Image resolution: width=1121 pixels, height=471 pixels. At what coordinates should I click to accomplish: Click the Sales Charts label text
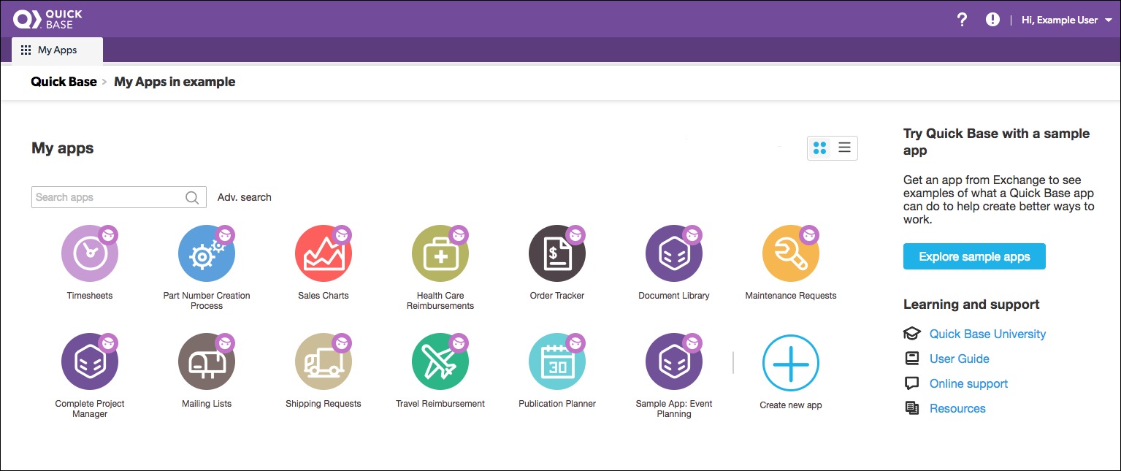[324, 296]
